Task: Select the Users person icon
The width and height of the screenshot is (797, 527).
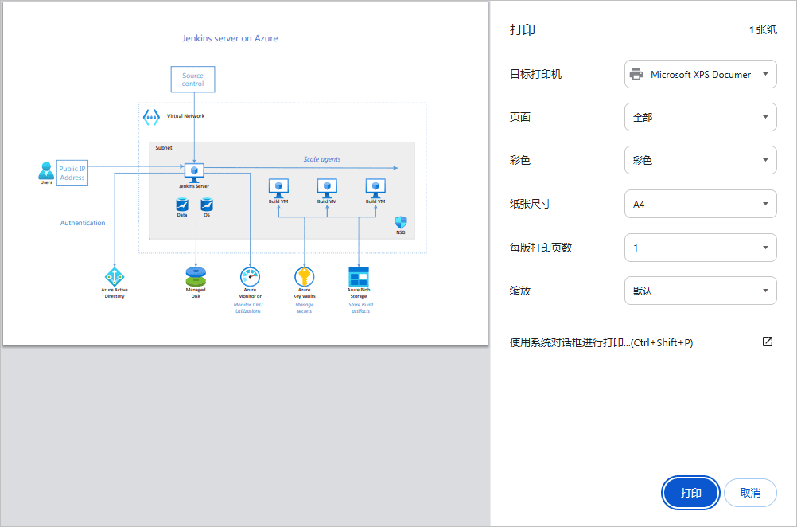Action: point(46,170)
